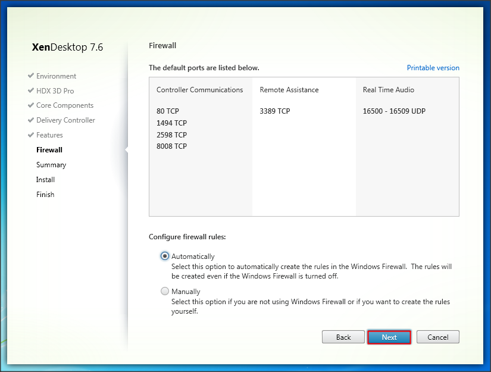This screenshot has width=491, height=372.
Task: Select the Install step in sidebar
Action: [x=45, y=180]
